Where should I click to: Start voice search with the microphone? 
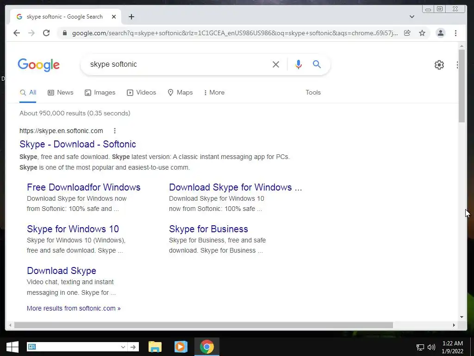pos(299,64)
